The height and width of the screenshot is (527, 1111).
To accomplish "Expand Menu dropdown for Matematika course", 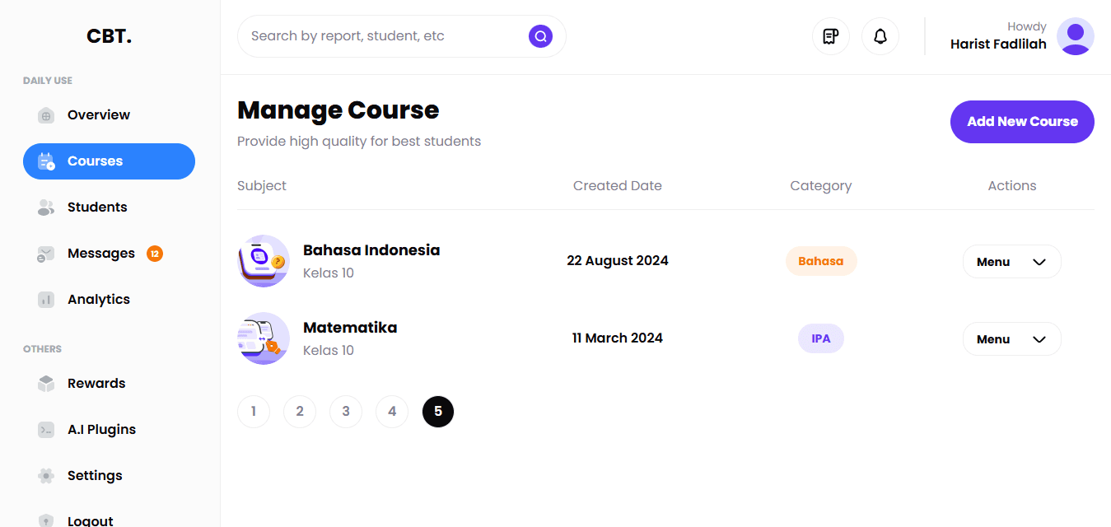I will pos(1011,339).
